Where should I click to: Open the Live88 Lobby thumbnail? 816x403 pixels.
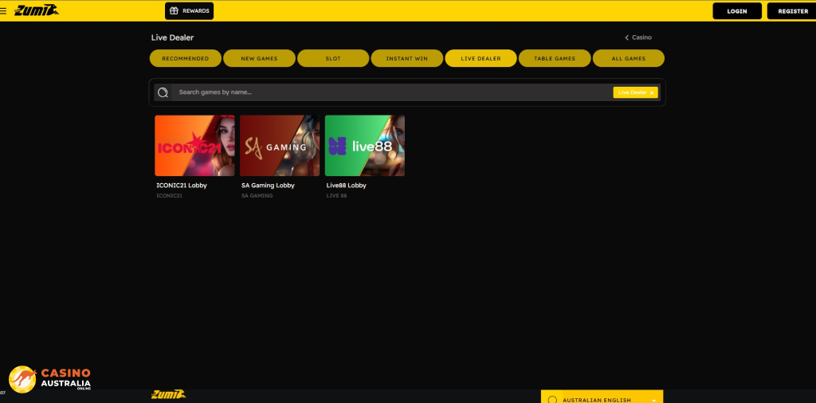pyautogui.click(x=365, y=146)
